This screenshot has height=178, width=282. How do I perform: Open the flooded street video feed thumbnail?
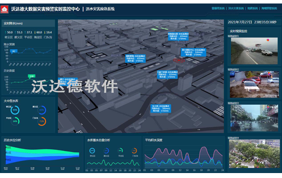(x=254, y=118)
